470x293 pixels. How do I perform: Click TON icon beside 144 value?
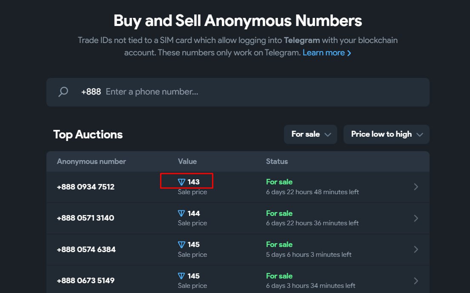(182, 213)
